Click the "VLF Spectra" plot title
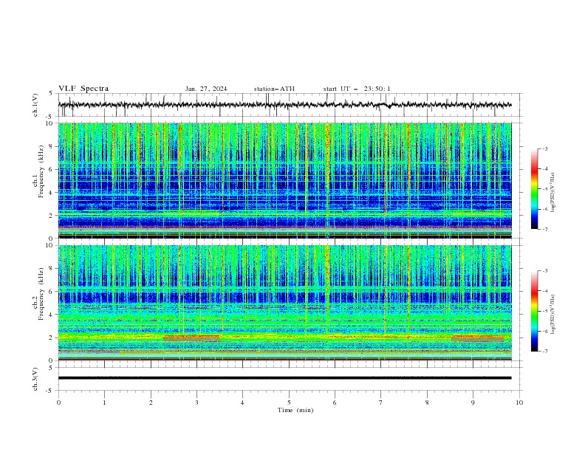Viewport: 585px width, 452px height. pyautogui.click(x=83, y=89)
